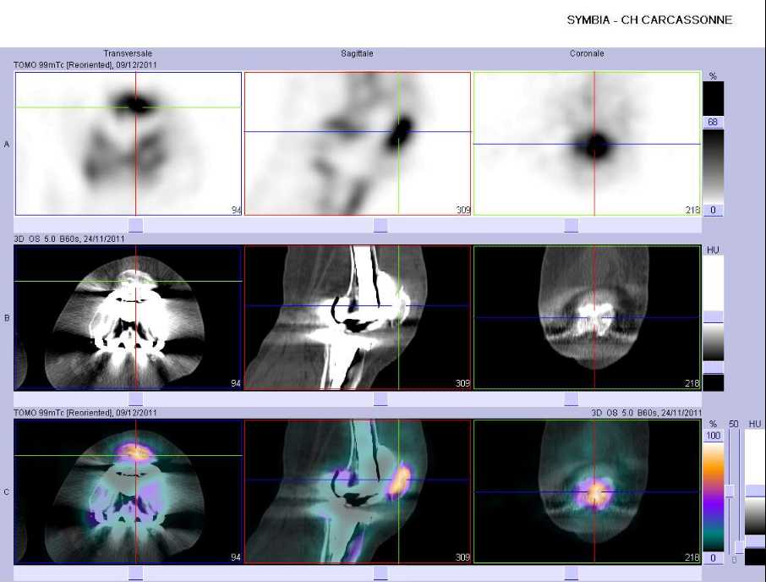Screen dimensions: 766x582
Task: Click the 50 blend value above row C slider
Action: click(x=733, y=424)
